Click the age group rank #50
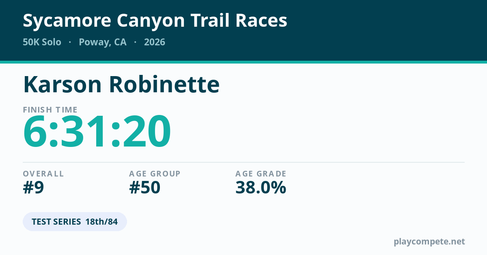This screenshot has width=487, height=255. pos(144,187)
